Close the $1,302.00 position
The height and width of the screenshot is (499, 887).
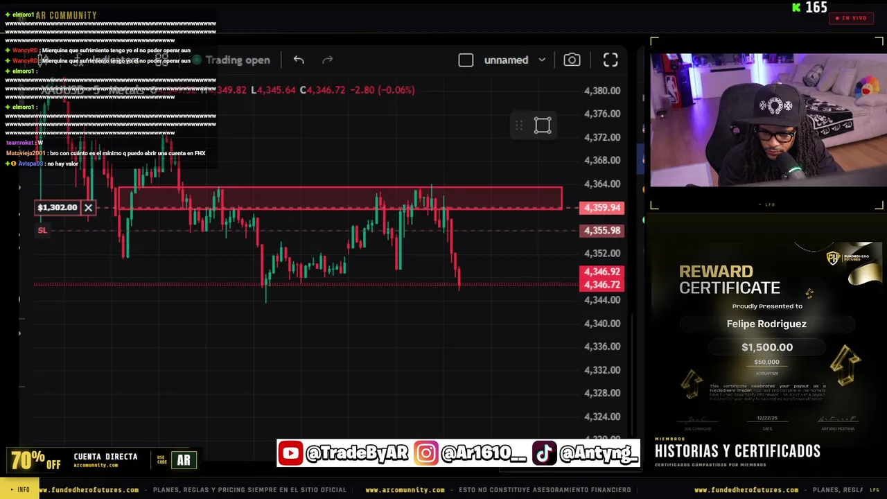point(88,207)
